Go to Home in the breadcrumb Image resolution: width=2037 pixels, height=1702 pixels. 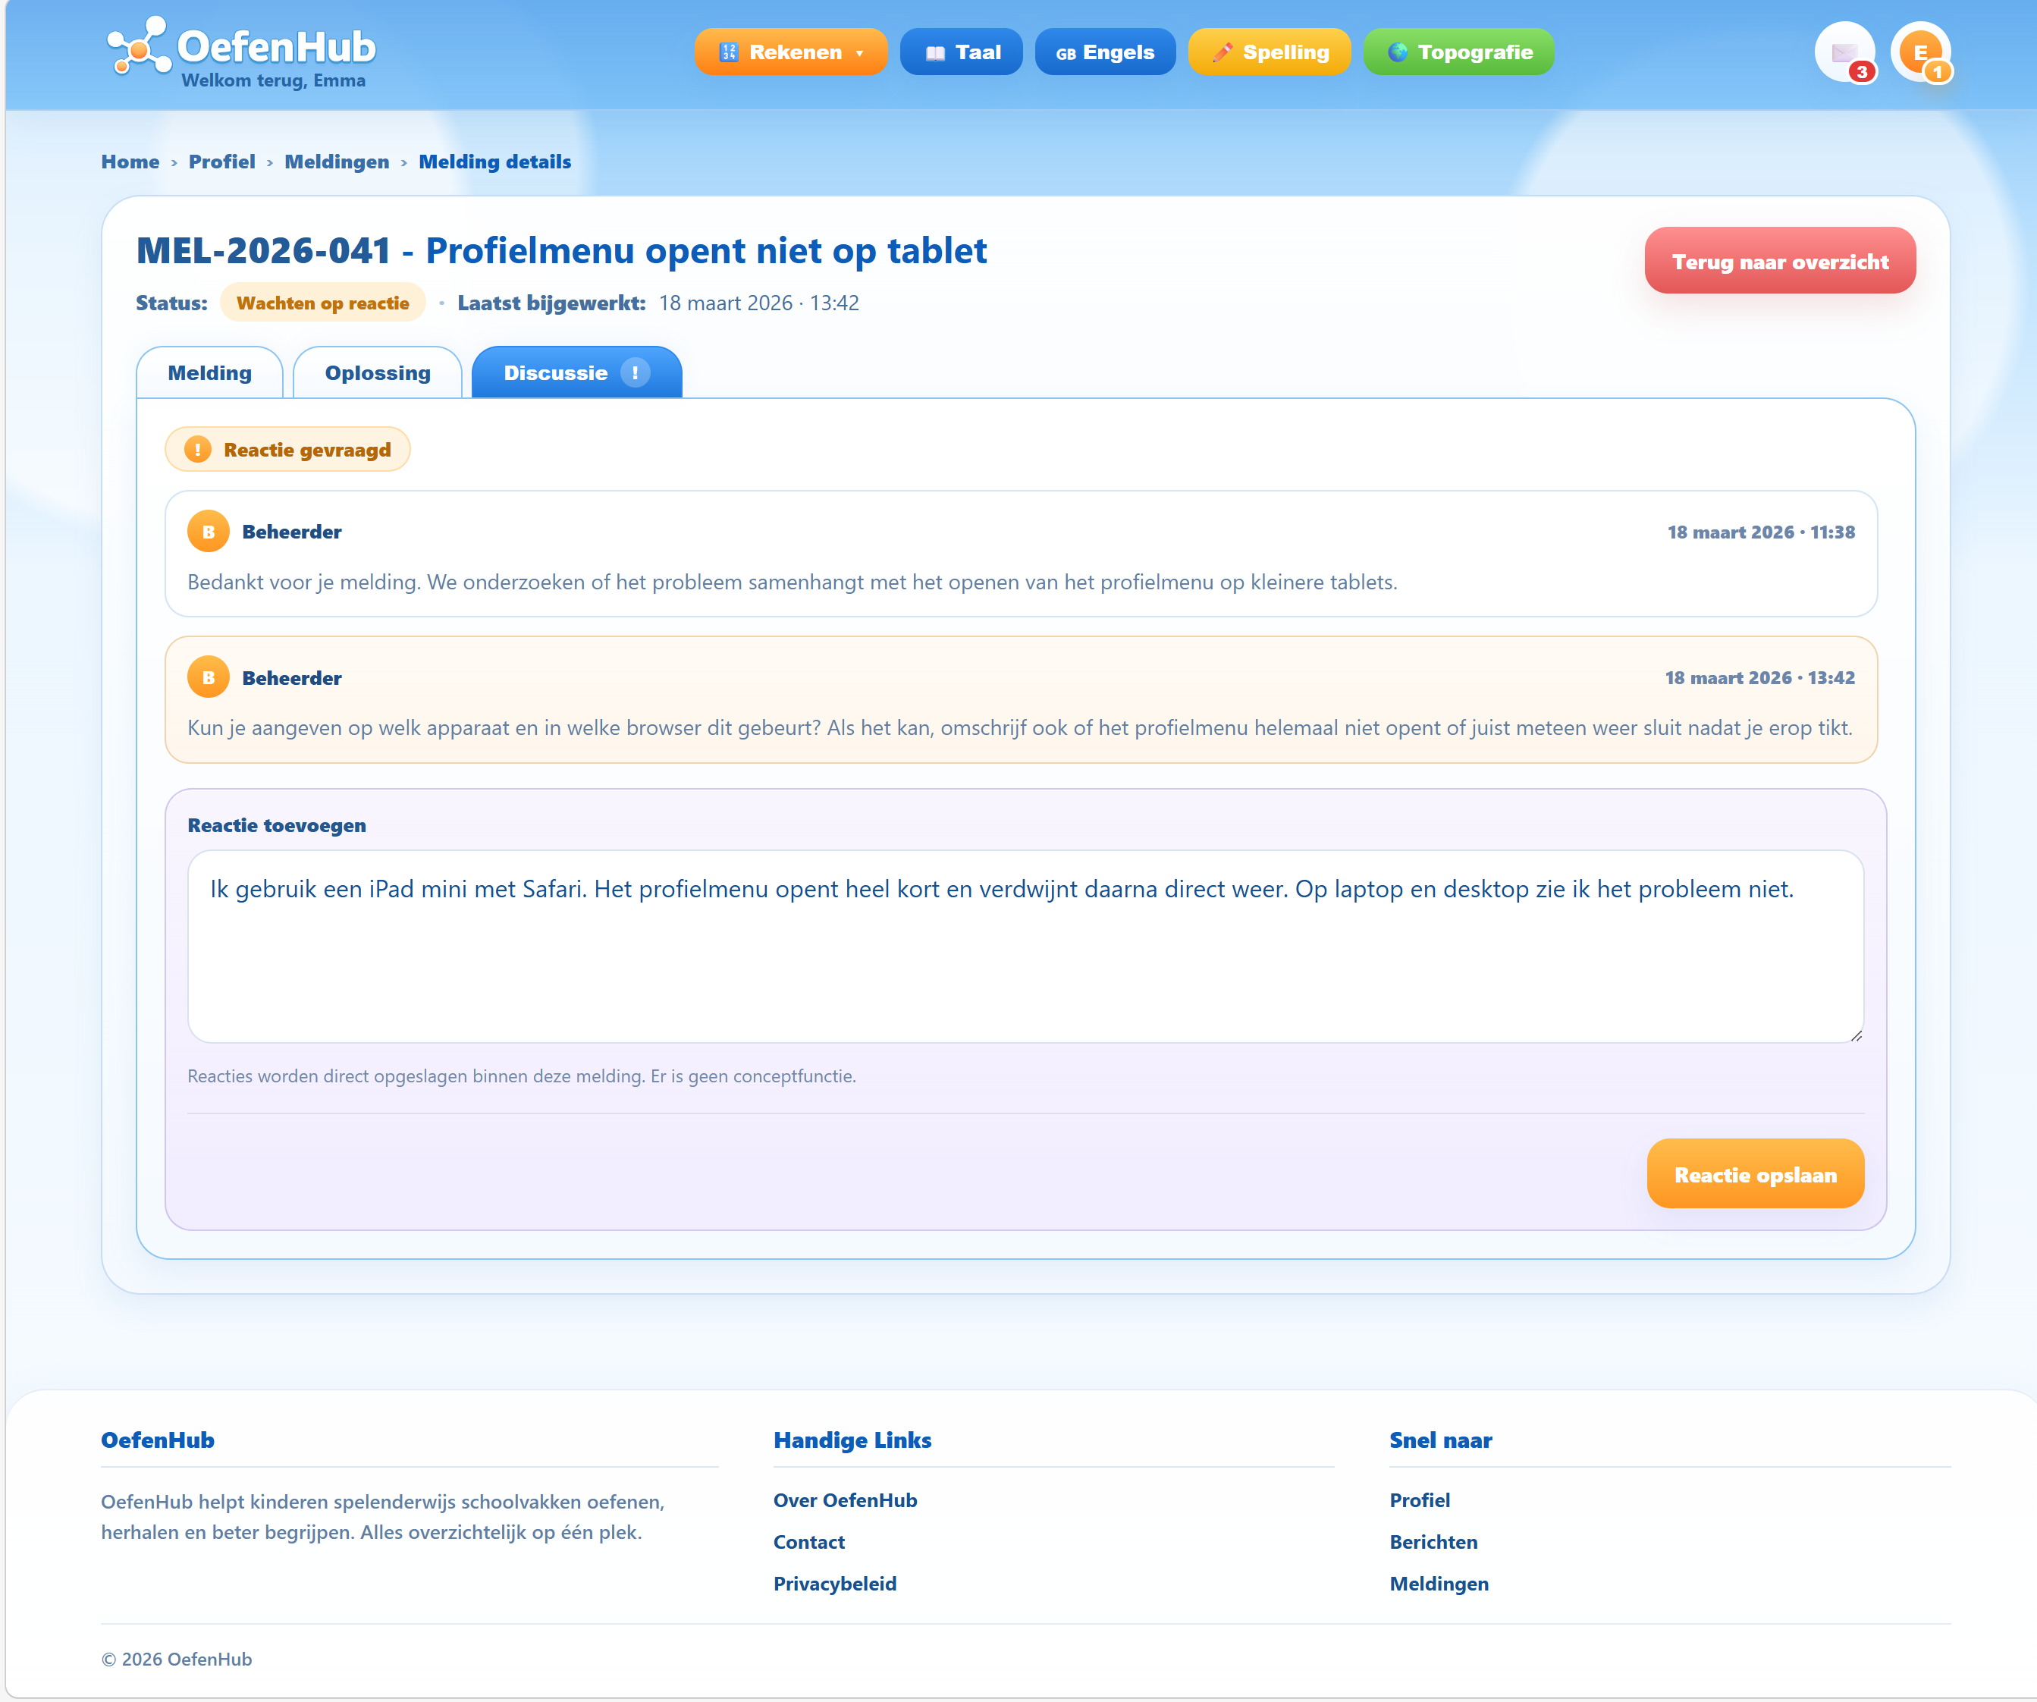[130, 162]
